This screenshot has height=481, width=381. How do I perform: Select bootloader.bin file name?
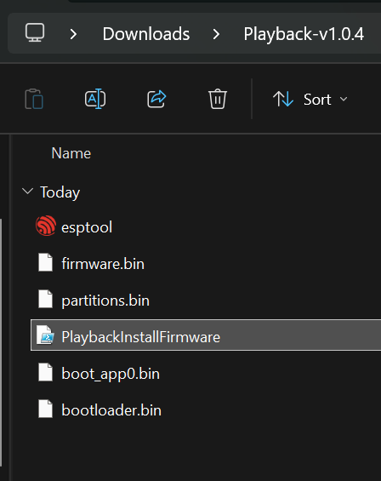111,410
